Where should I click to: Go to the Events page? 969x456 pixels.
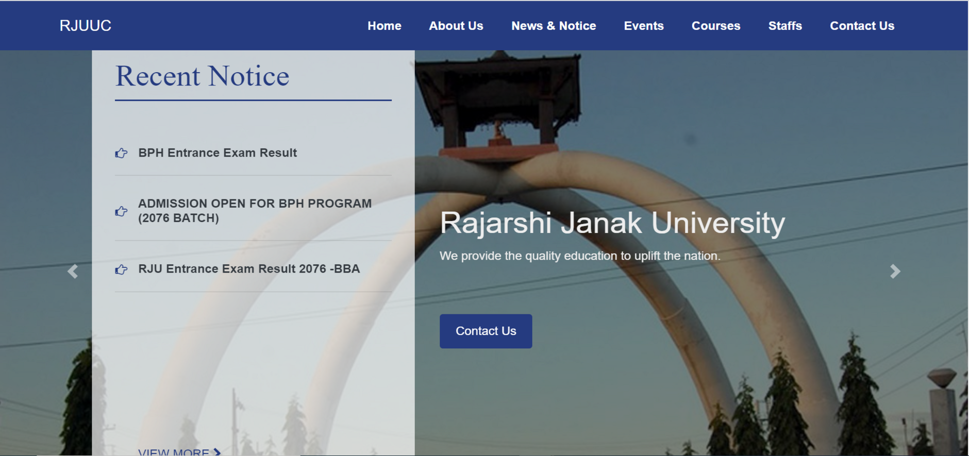(643, 26)
